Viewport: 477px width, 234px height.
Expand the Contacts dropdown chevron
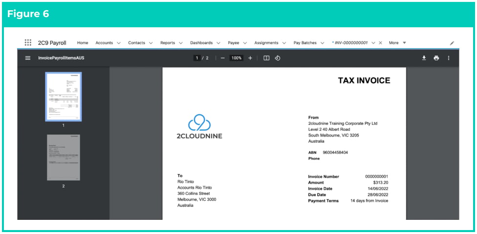pyautogui.click(x=151, y=43)
